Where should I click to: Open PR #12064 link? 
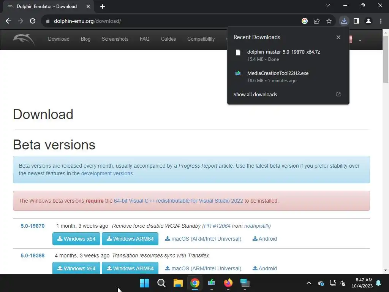(x=217, y=226)
